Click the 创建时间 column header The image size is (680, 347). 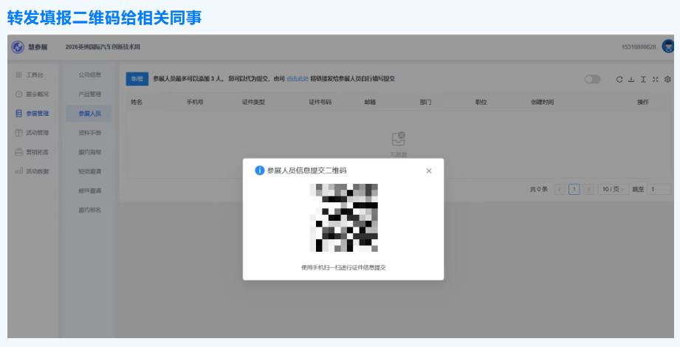click(x=542, y=103)
